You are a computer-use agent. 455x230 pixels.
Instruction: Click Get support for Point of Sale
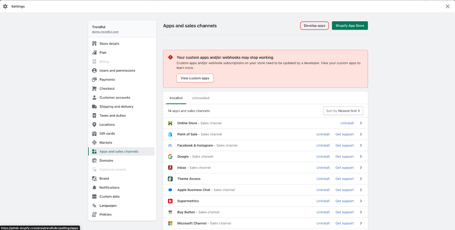344,134
